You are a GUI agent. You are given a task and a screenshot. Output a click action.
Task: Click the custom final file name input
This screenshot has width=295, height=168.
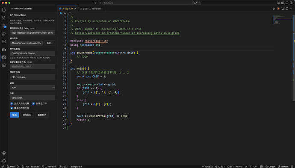(32, 67)
